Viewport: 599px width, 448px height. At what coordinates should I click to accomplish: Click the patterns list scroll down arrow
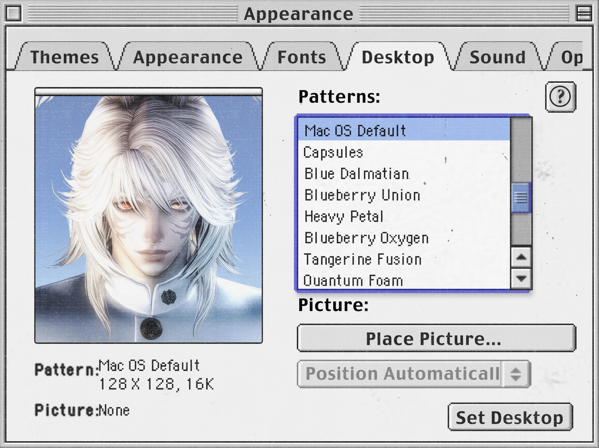click(x=521, y=278)
